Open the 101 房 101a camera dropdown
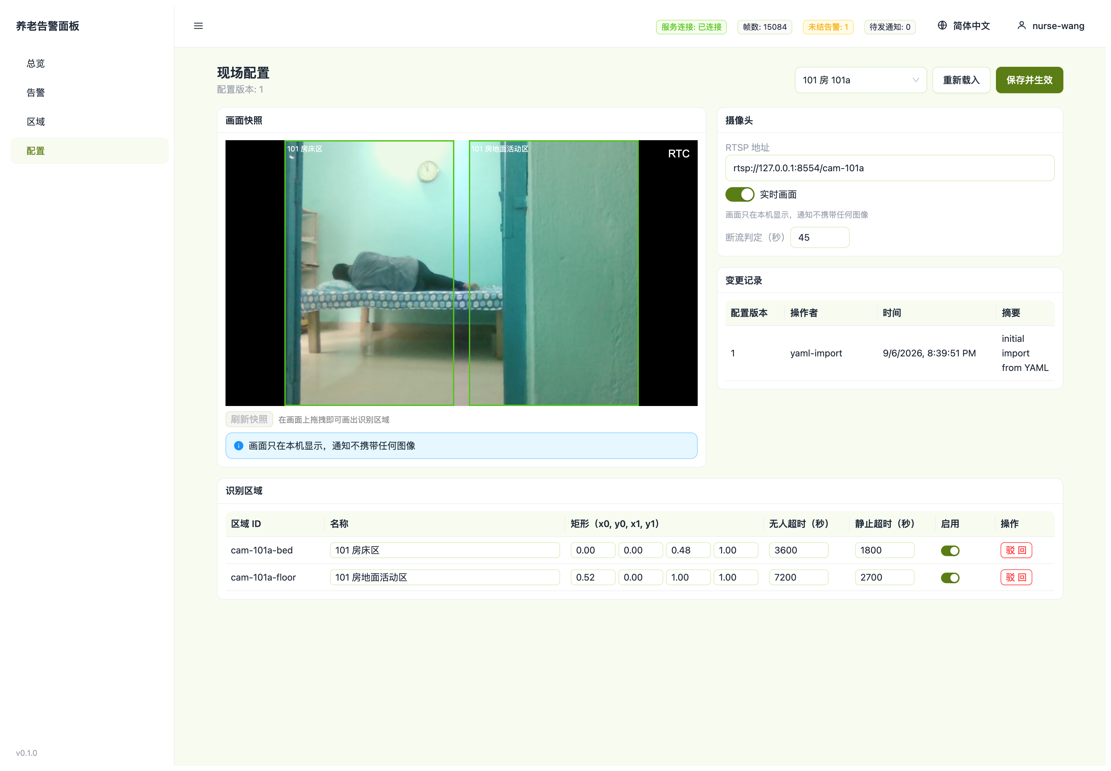The height and width of the screenshot is (771, 1111). tap(860, 80)
